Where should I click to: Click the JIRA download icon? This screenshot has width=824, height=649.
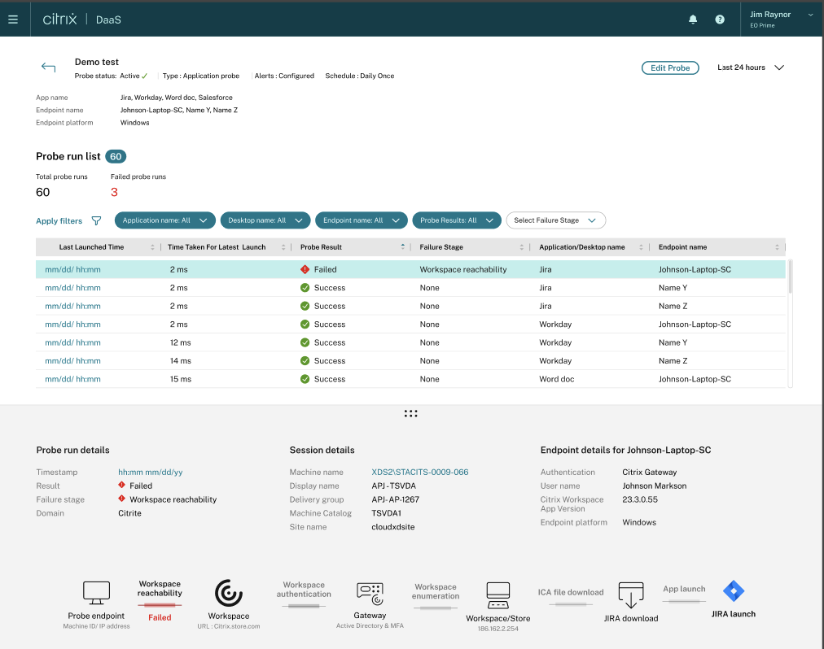click(x=630, y=595)
